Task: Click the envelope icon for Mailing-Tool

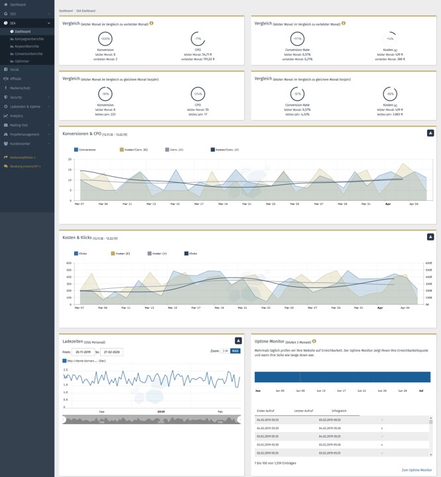Action: (6, 125)
